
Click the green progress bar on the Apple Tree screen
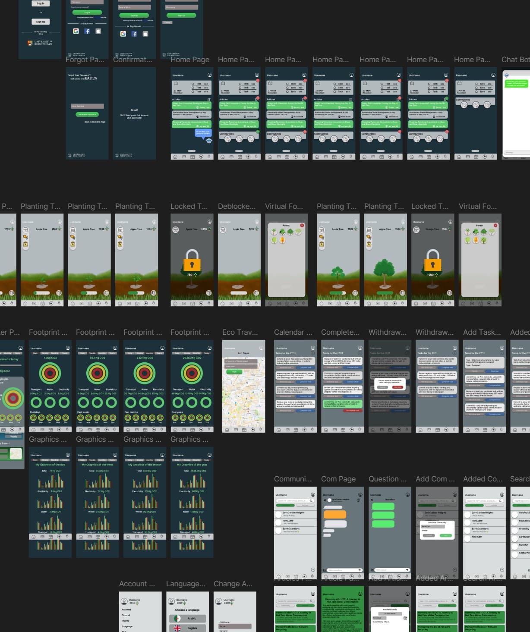42,292
